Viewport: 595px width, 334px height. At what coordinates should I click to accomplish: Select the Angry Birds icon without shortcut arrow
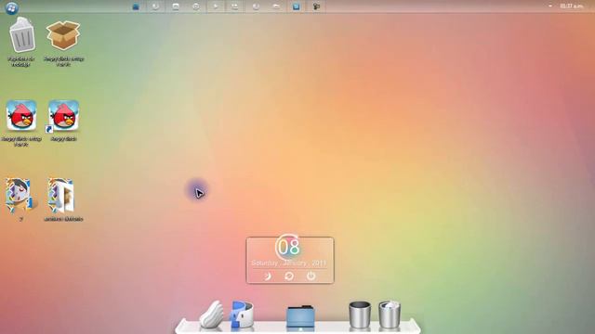point(21,115)
